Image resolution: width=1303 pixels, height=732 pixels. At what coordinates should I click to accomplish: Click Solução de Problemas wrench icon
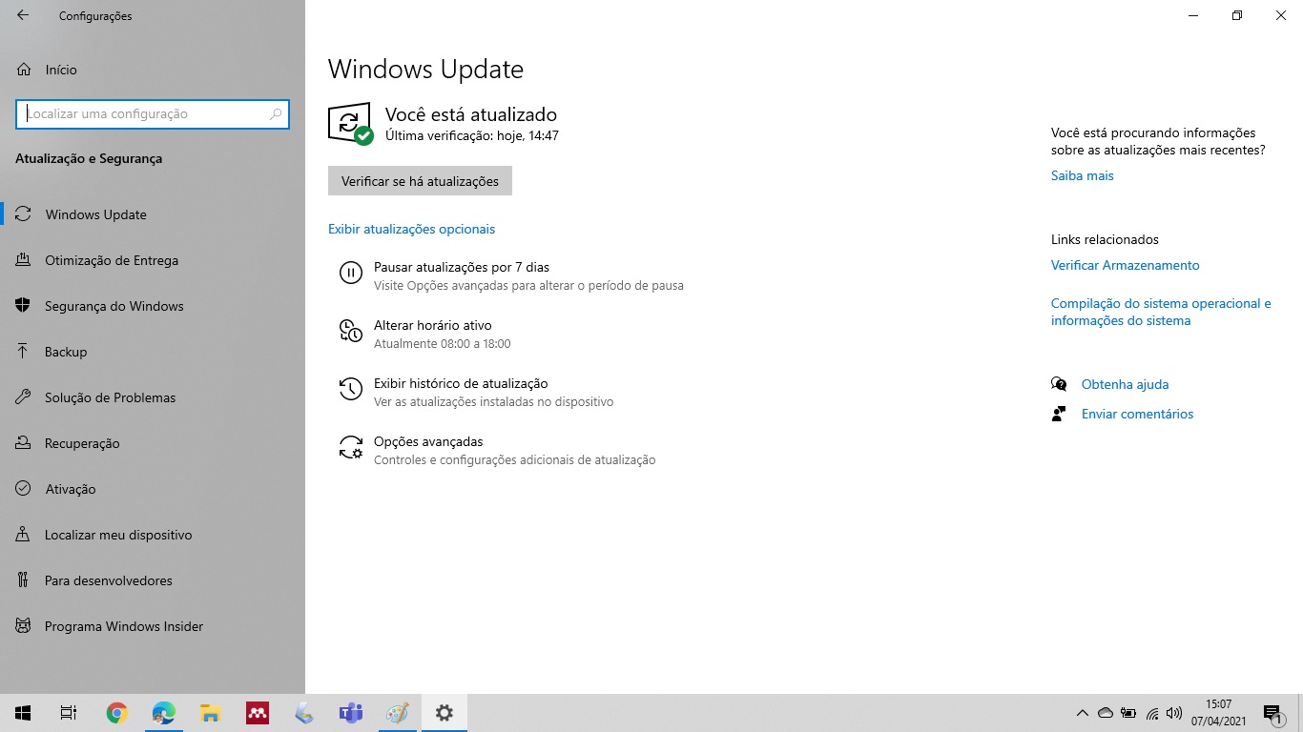[x=24, y=397]
